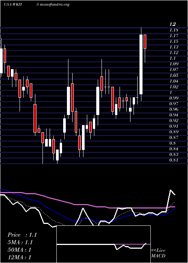Viewport: 188px width, 263px height.
Task: Click the white peak at moving-average panel right end
Action: [x=171, y=190]
